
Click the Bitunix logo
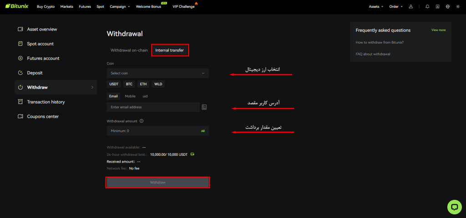coord(17,6)
